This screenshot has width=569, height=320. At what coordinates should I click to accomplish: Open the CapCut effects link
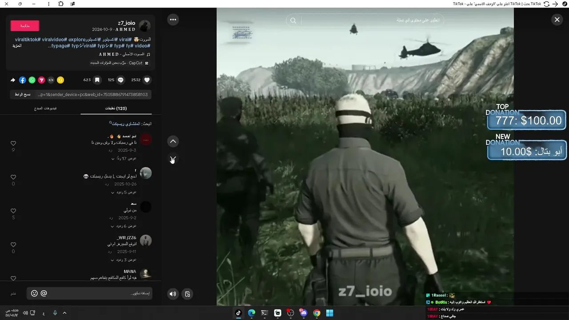click(120, 63)
